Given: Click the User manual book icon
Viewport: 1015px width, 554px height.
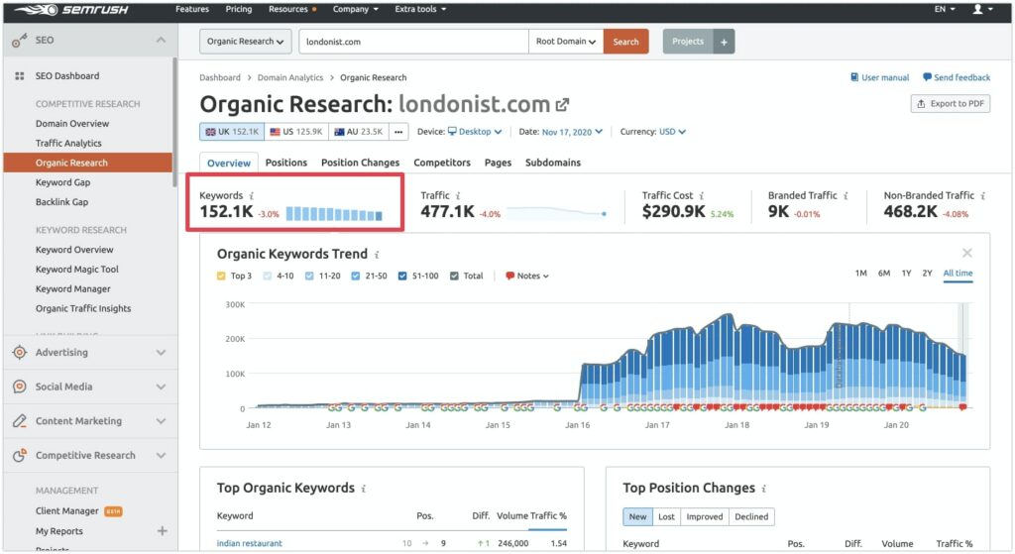Looking at the screenshot, I should (854, 77).
